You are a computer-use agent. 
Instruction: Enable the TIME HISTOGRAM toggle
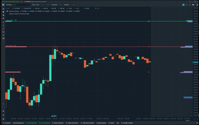(x=87, y=123)
